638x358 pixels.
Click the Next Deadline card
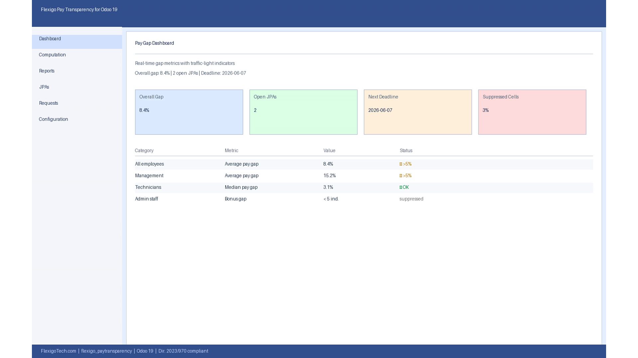point(418,112)
